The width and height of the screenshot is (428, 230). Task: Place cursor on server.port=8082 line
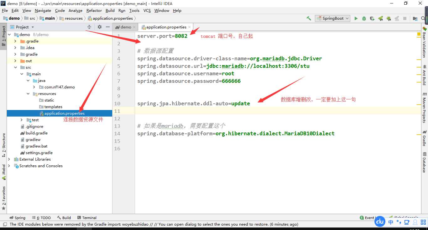pos(162,36)
